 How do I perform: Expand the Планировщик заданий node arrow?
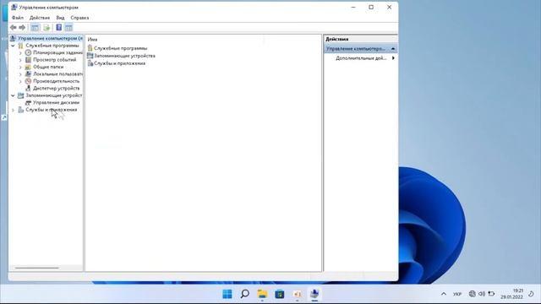click(x=20, y=52)
